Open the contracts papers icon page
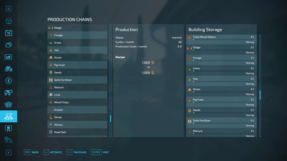This screenshot has width=287, height=161. pos(8,105)
